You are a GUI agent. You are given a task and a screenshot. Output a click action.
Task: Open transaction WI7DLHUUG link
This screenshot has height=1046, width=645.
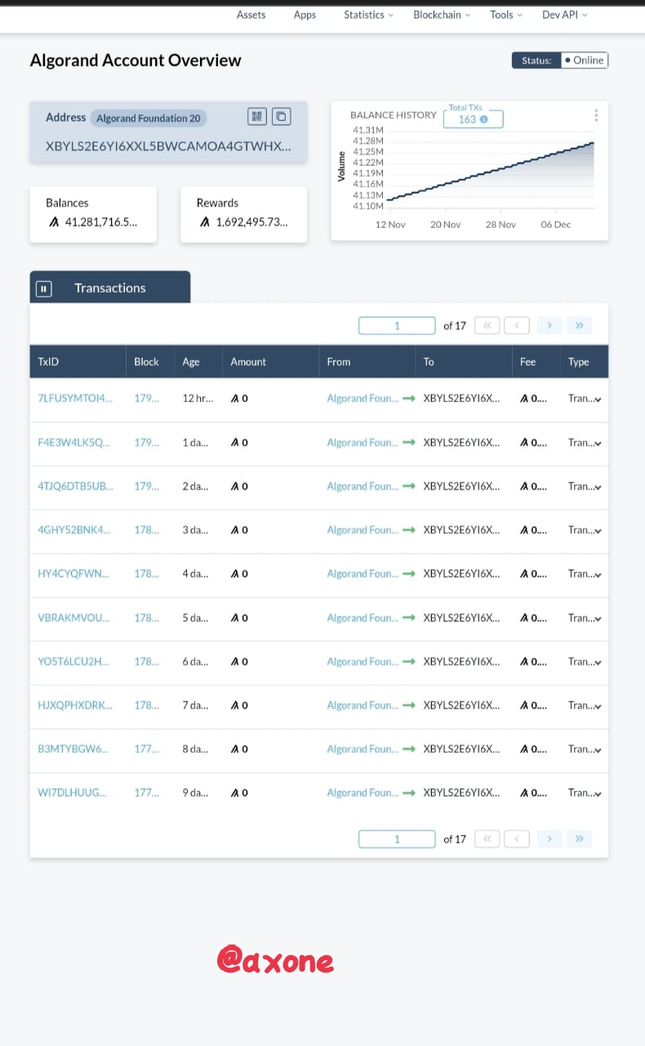coord(72,793)
